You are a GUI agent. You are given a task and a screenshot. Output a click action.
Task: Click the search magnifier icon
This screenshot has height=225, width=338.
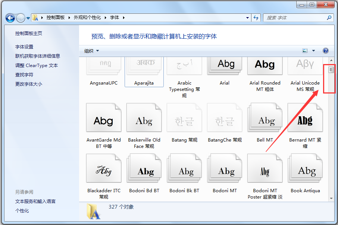tap(329, 18)
